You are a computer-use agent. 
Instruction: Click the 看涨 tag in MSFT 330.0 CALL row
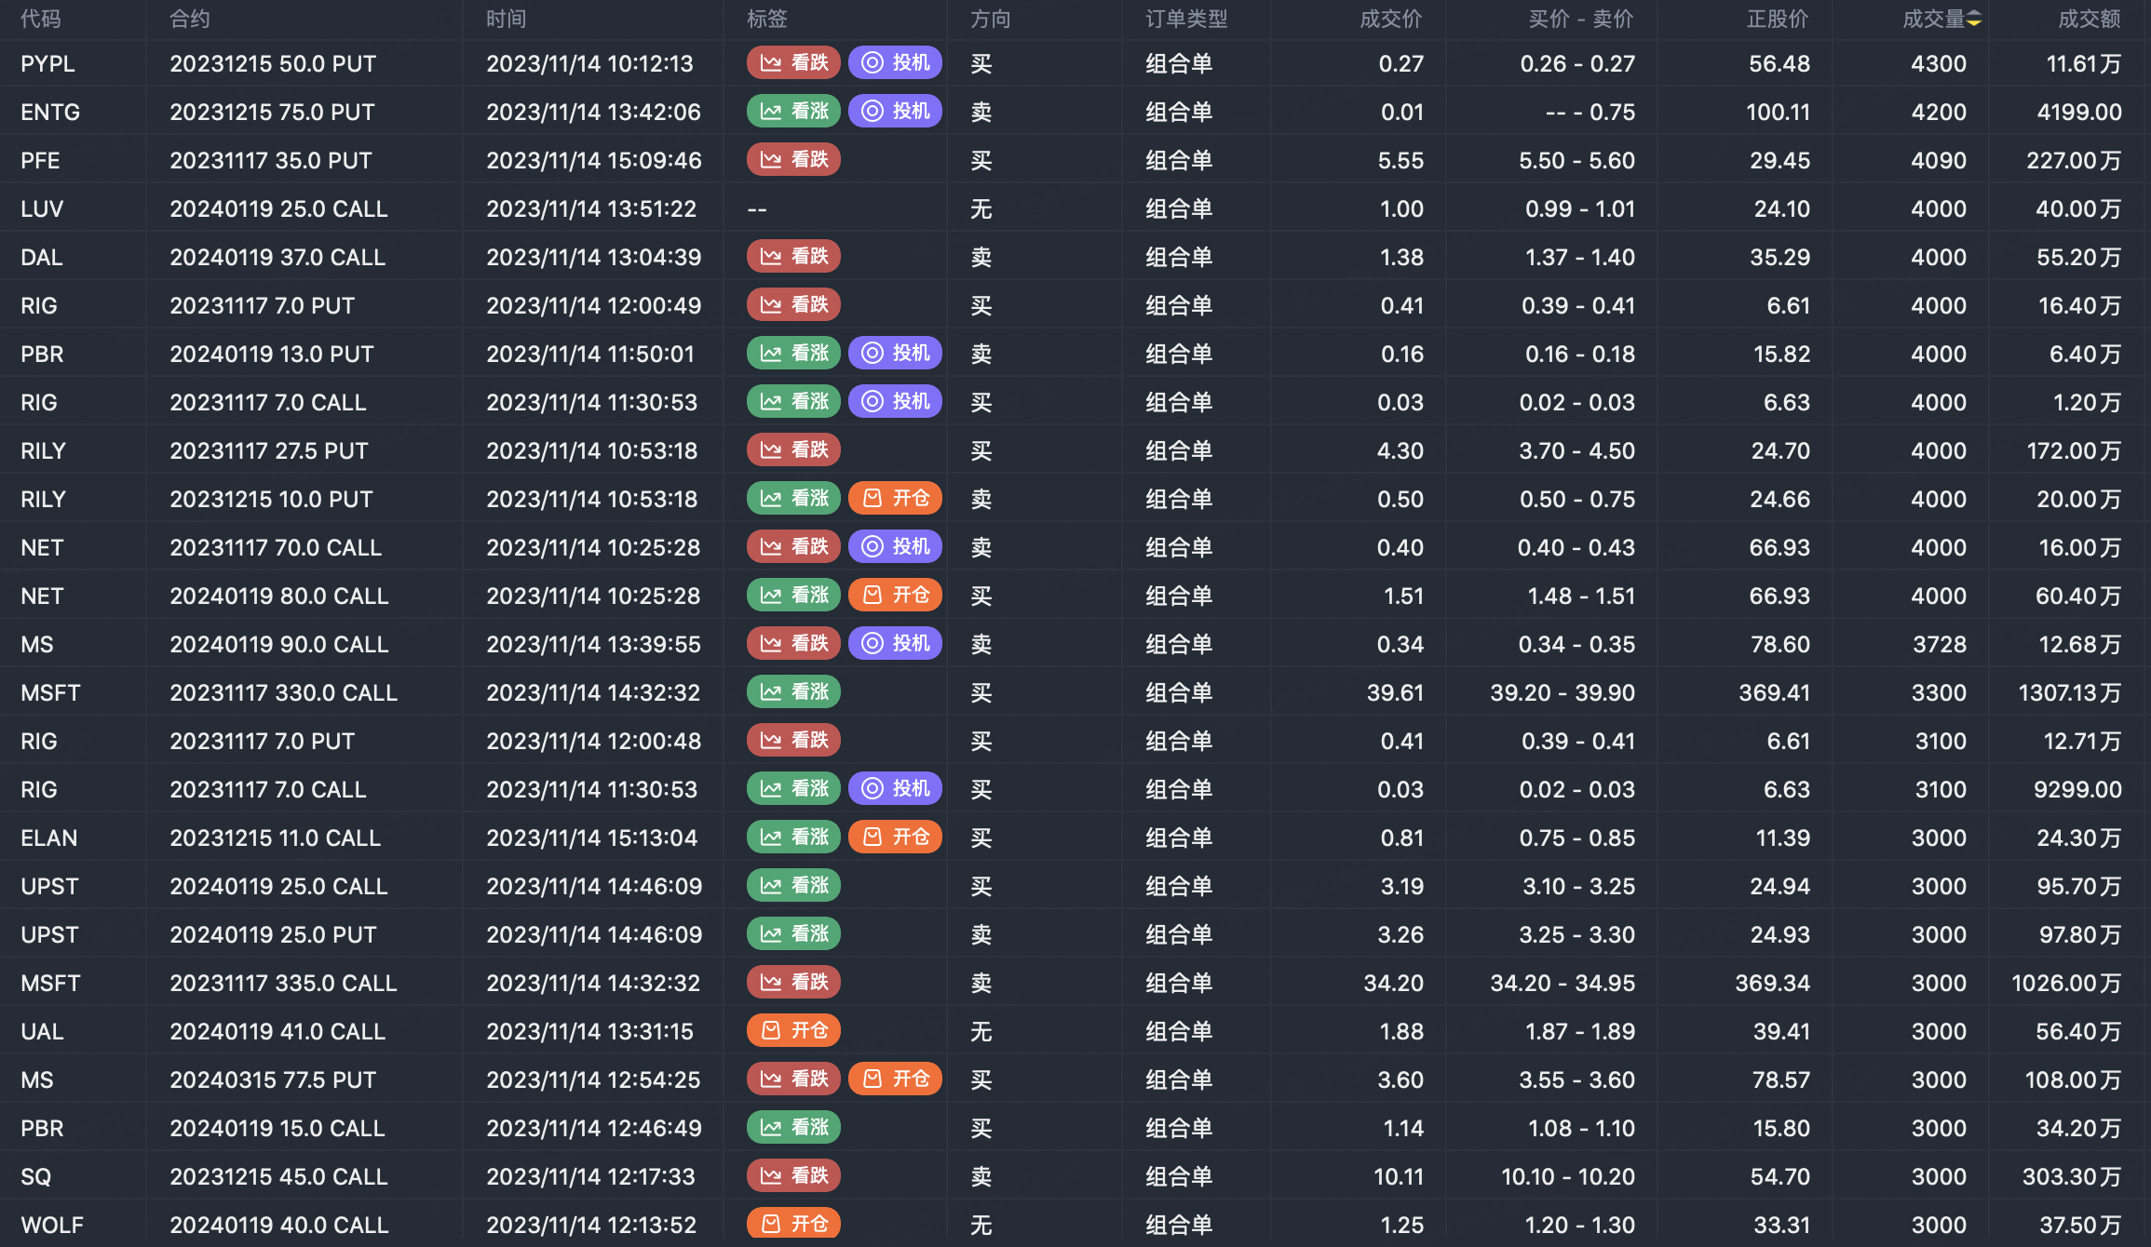[793, 691]
